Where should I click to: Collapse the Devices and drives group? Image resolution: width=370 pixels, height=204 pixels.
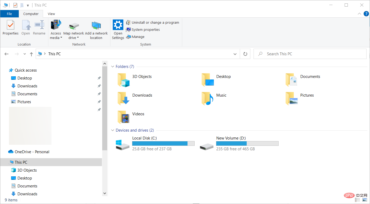[x=113, y=131]
